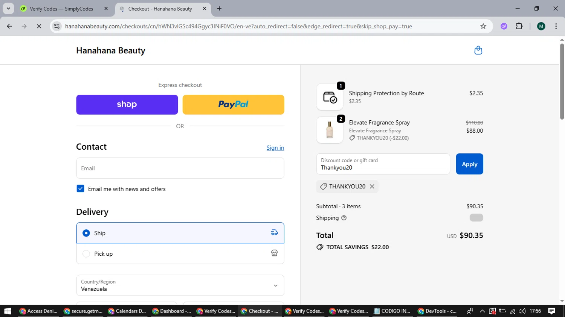Screen dimensions: 565x317
Task: Click the THANKYOU20 chip tag icon
Action: point(323,187)
